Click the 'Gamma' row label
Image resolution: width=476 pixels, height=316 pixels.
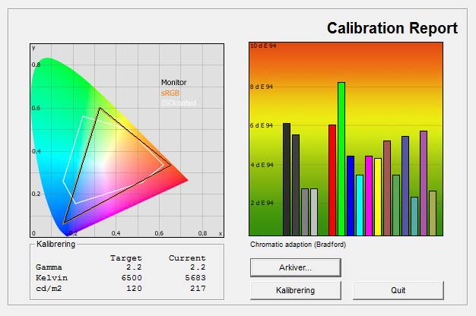[x=49, y=267]
